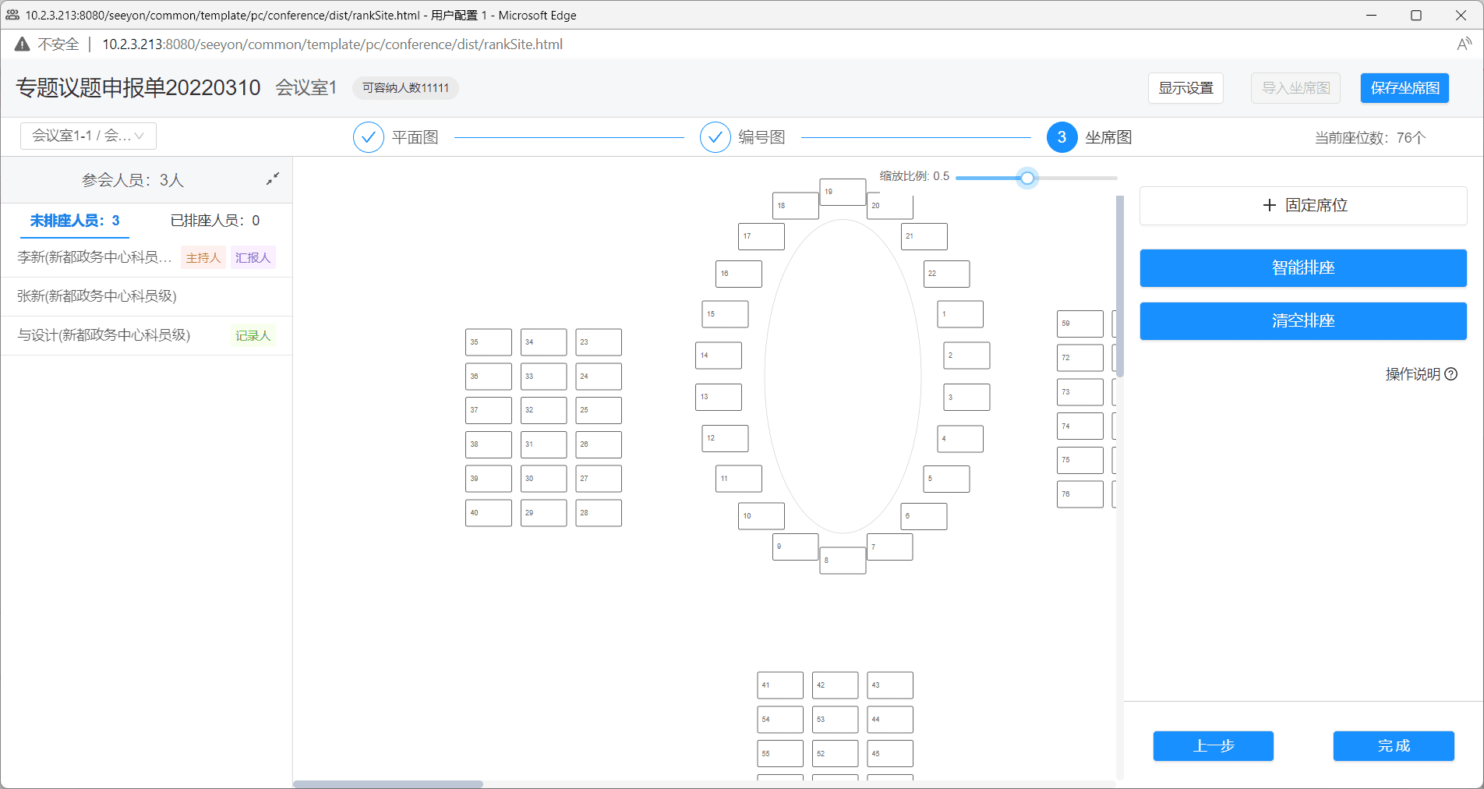Click the 操作说明 help text

point(1412,374)
